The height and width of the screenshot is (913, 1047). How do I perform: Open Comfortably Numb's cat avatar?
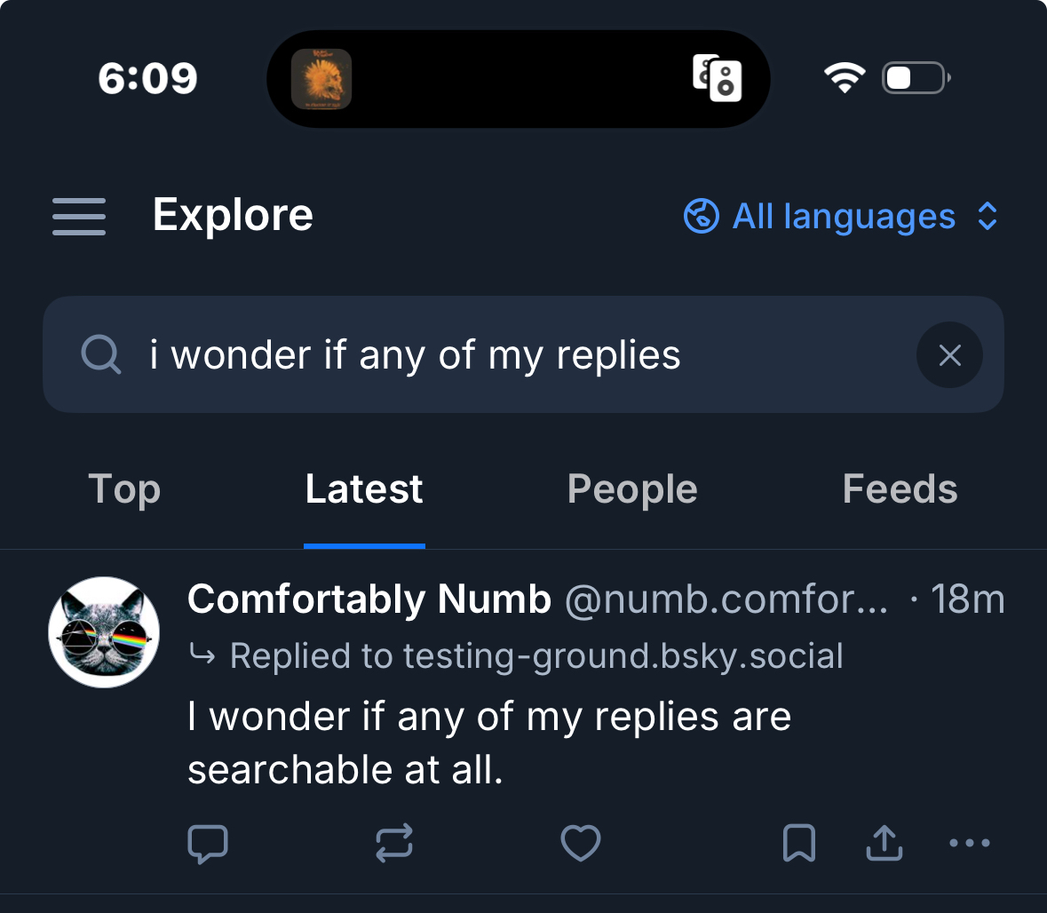coord(104,631)
